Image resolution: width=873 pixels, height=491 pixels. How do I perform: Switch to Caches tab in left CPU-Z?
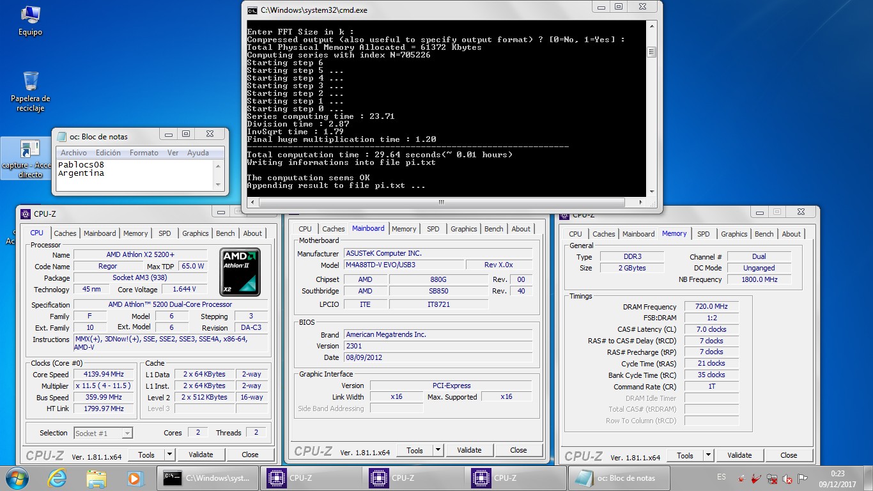(65, 233)
